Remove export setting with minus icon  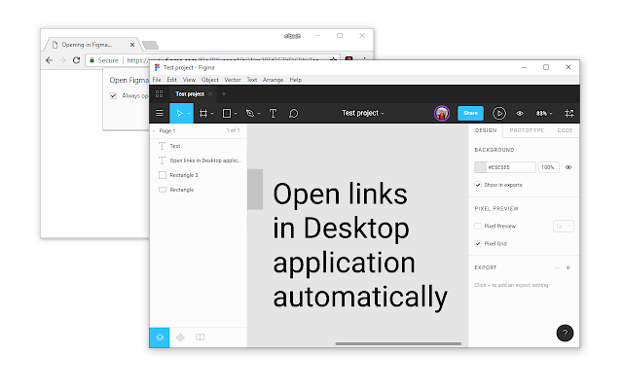[557, 268]
